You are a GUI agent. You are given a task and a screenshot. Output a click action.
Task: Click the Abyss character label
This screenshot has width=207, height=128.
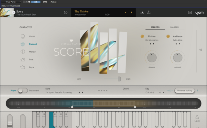[32, 36]
